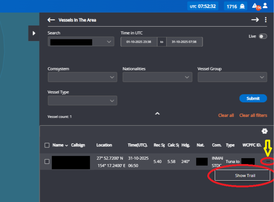The image size is (274, 202).
Task: Collapse the filter section with up chevron
Action: 157,114
